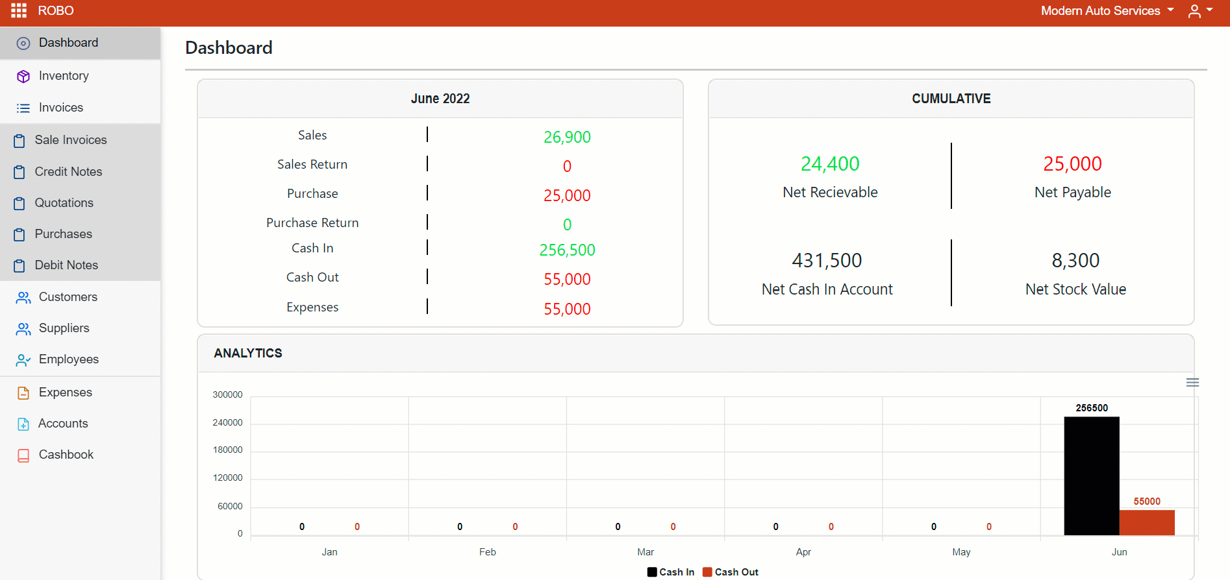Viewport: 1230px width, 580px height.
Task: Click the Customers people icon
Action: click(x=23, y=298)
